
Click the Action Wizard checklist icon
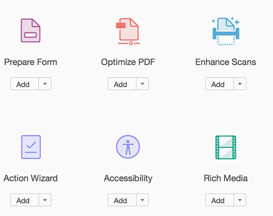(30, 147)
